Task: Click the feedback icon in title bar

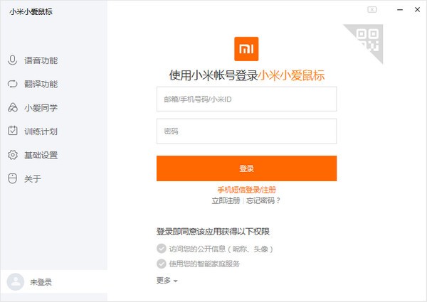Action: 372,10
